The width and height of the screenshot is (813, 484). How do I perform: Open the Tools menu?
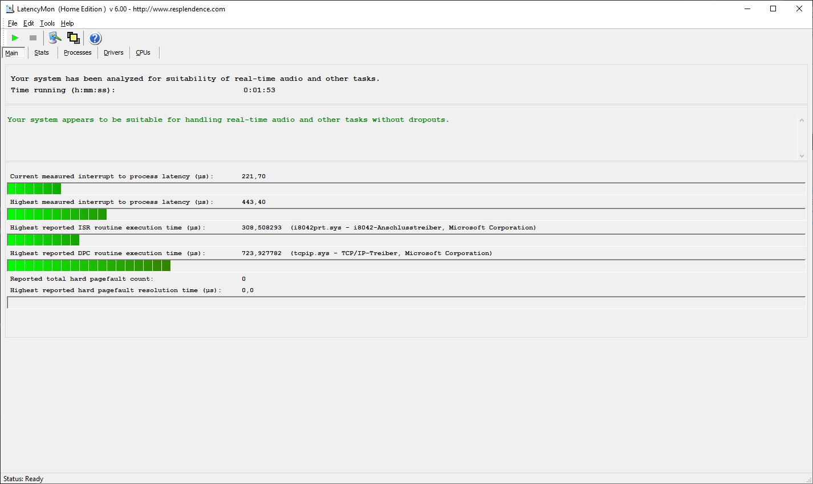47,23
